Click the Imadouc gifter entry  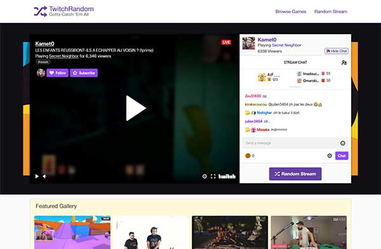(x=314, y=73)
